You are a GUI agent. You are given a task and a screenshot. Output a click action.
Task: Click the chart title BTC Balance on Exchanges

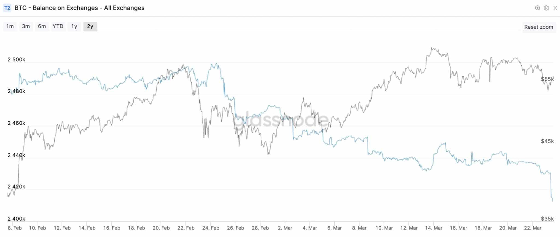[x=79, y=8]
